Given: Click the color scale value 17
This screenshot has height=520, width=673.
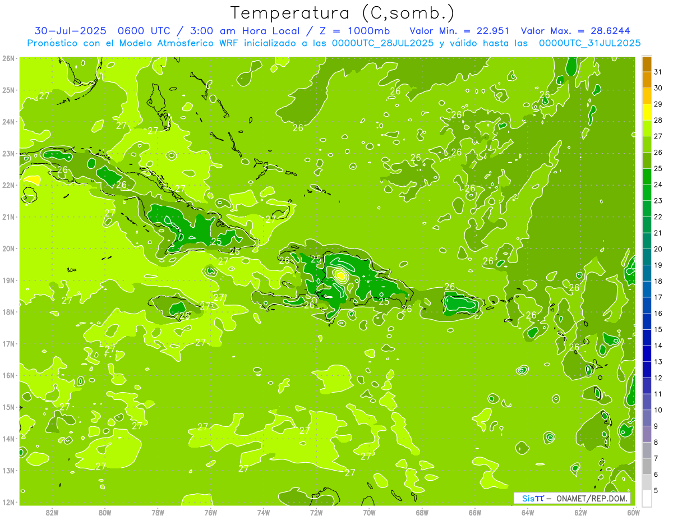Looking at the screenshot, I should (x=658, y=297).
